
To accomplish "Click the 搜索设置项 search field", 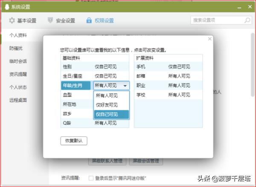I will [221, 20].
